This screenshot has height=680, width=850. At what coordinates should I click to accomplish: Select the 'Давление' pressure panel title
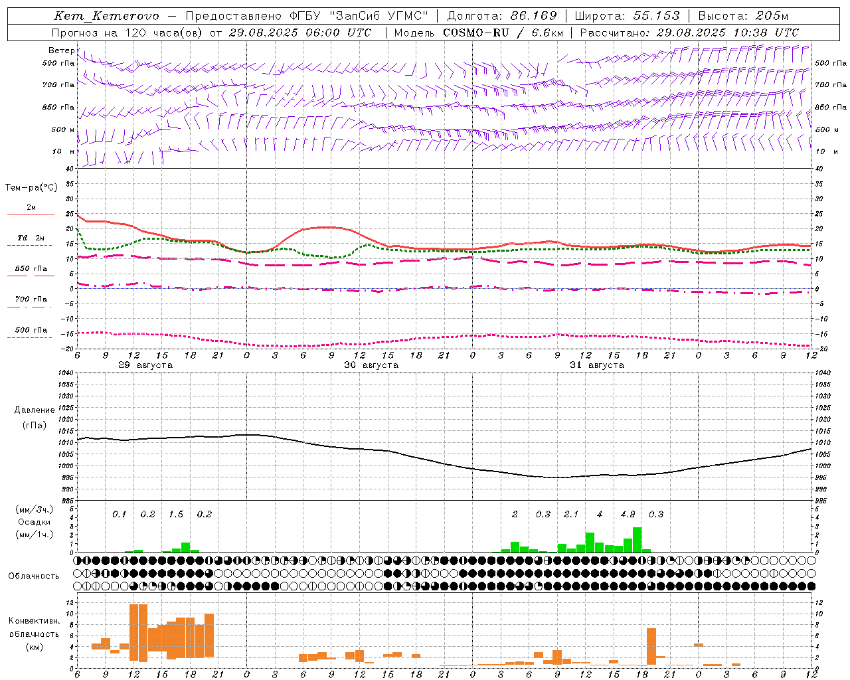pos(35,410)
